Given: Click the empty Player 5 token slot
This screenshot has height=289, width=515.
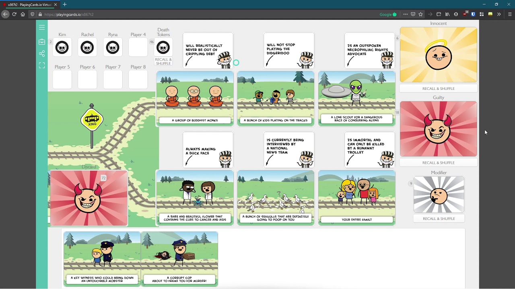Looking at the screenshot, I should click(62, 79).
